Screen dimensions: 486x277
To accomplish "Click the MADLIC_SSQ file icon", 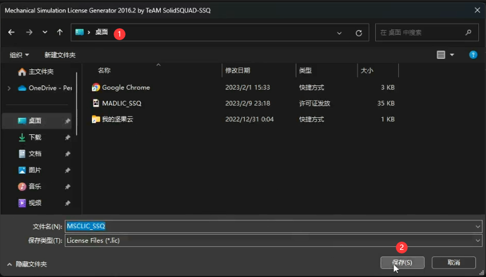I will [96, 103].
